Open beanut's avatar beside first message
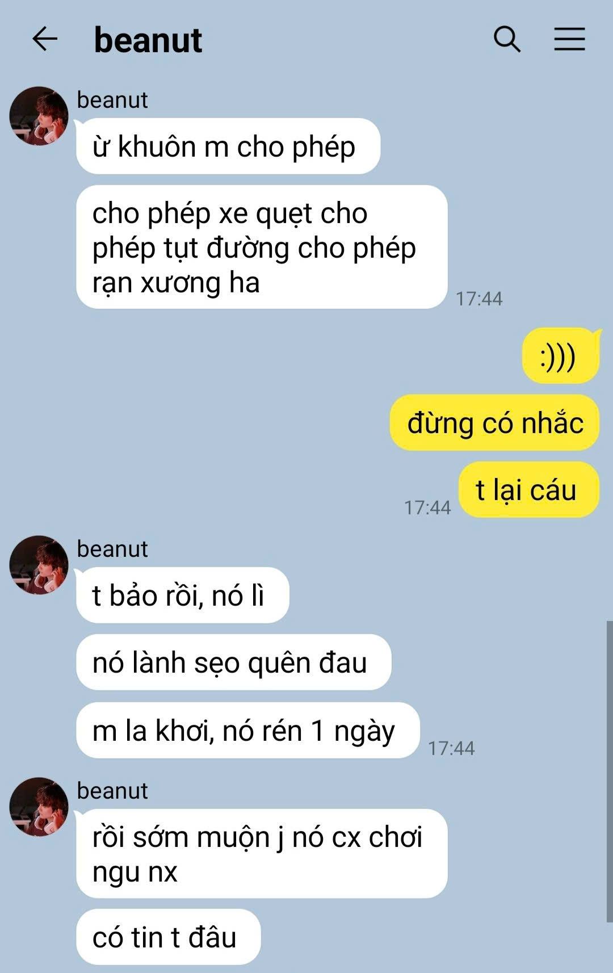 39,116
